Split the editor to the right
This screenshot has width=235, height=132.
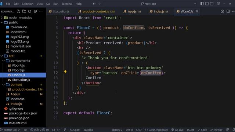click(x=228, y=11)
